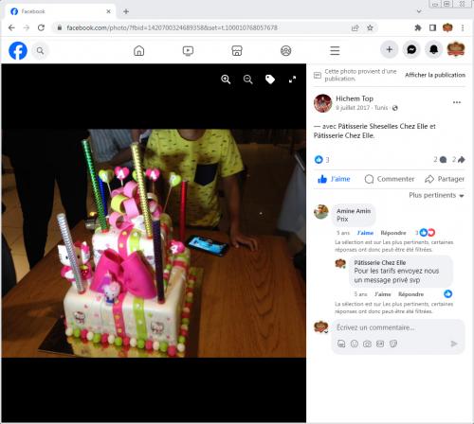Viewport: 474px width, 424px height.
Task: Close the Facebook browser tab
Action: pyautogui.click(x=108, y=11)
